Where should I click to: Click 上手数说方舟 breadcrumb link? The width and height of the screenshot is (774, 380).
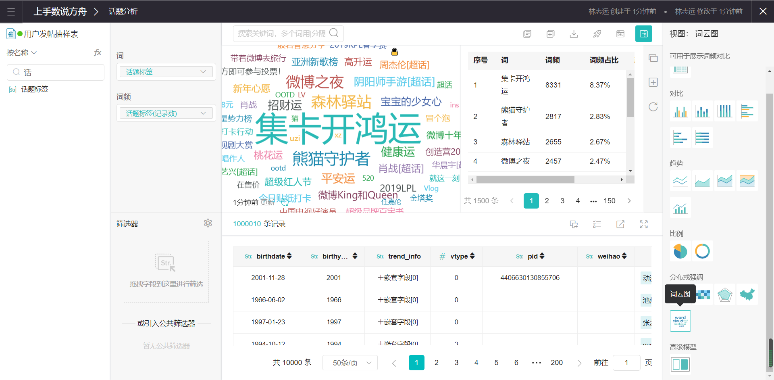point(60,11)
